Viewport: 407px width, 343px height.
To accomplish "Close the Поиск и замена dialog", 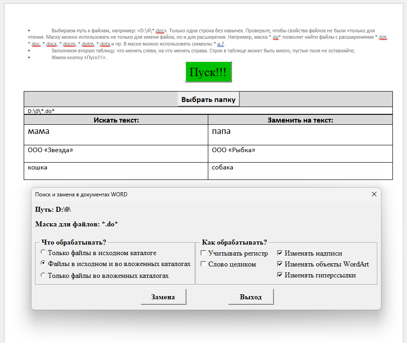I will coord(374,194).
